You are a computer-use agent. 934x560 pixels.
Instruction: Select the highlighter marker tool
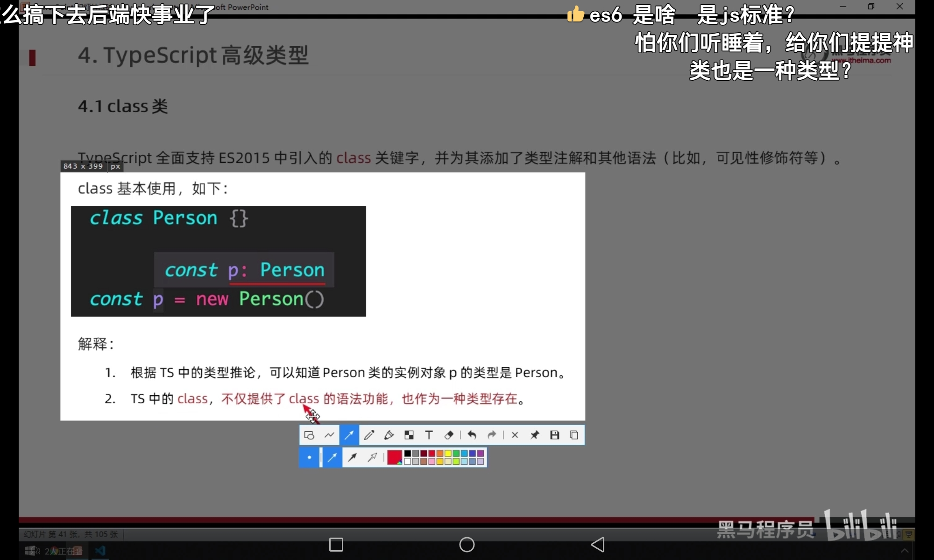(389, 435)
